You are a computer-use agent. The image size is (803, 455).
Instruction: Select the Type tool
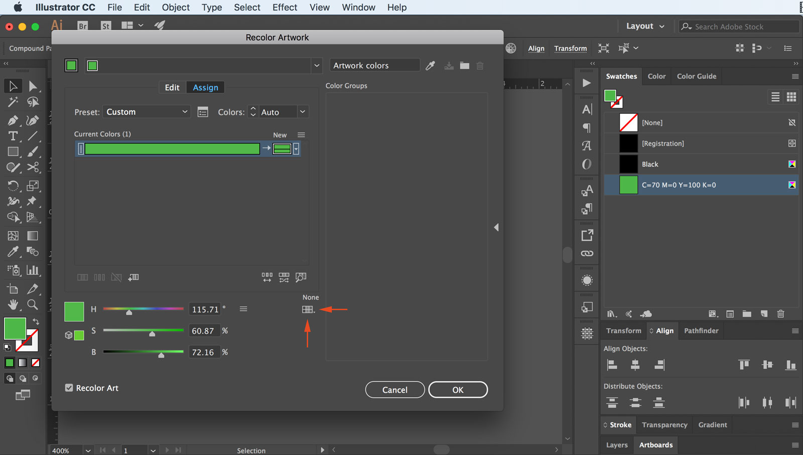tap(12, 136)
